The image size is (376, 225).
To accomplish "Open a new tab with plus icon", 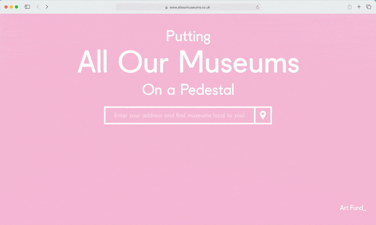I will point(359,7).
